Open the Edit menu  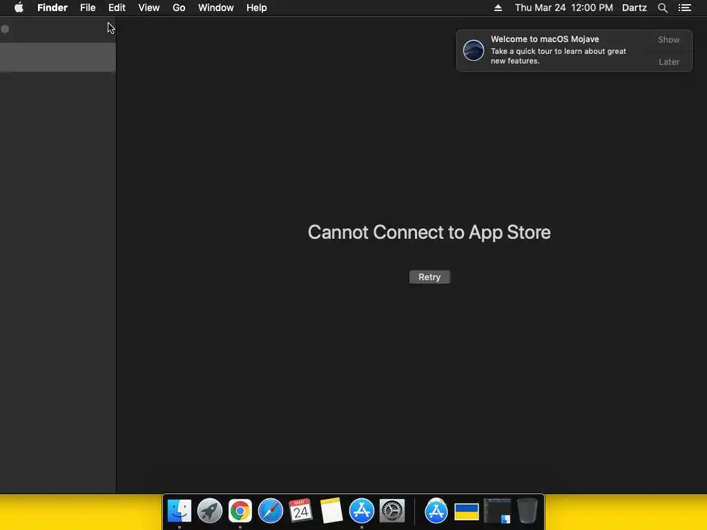(117, 8)
